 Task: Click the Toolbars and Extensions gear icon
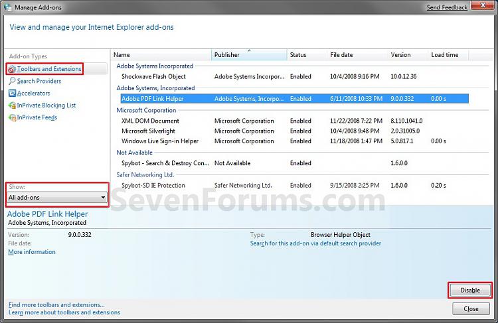click(x=12, y=69)
